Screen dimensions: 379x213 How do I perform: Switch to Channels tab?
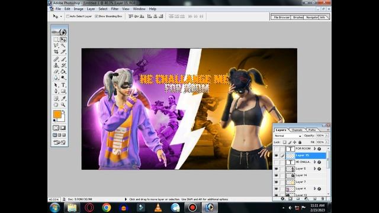pyautogui.click(x=297, y=130)
